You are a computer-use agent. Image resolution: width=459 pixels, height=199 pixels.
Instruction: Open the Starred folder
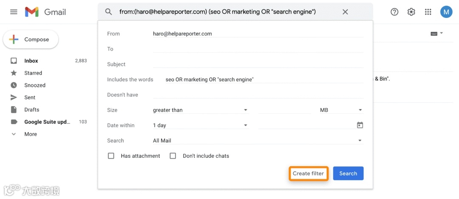pyautogui.click(x=33, y=73)
